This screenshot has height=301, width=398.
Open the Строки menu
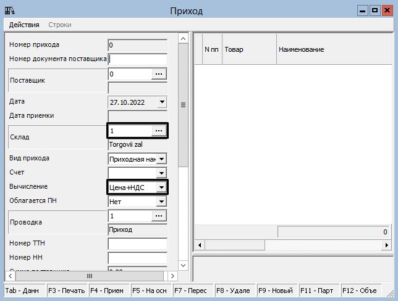[x=59, y=25]
